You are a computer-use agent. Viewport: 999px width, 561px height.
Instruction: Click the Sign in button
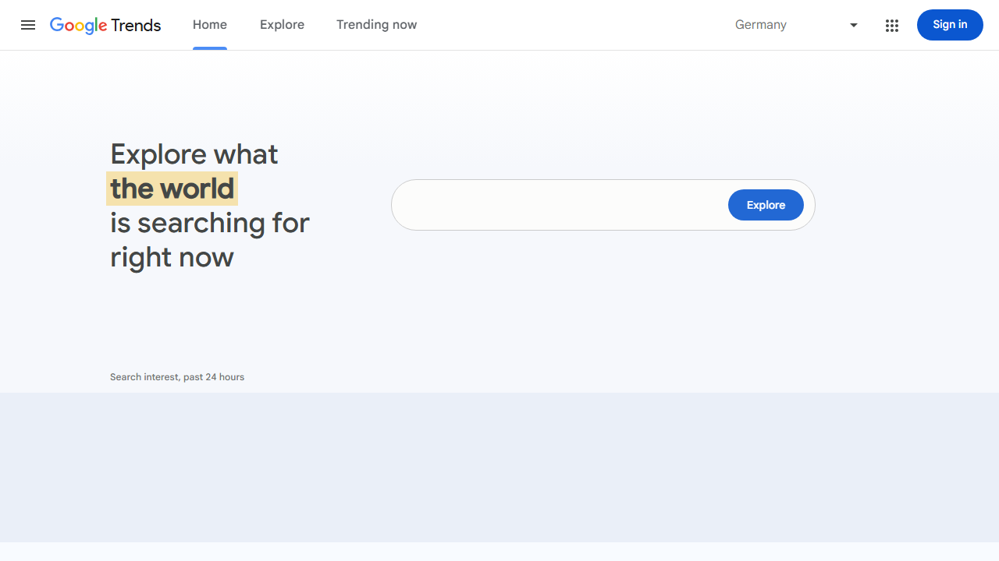(x=950, y=25)
